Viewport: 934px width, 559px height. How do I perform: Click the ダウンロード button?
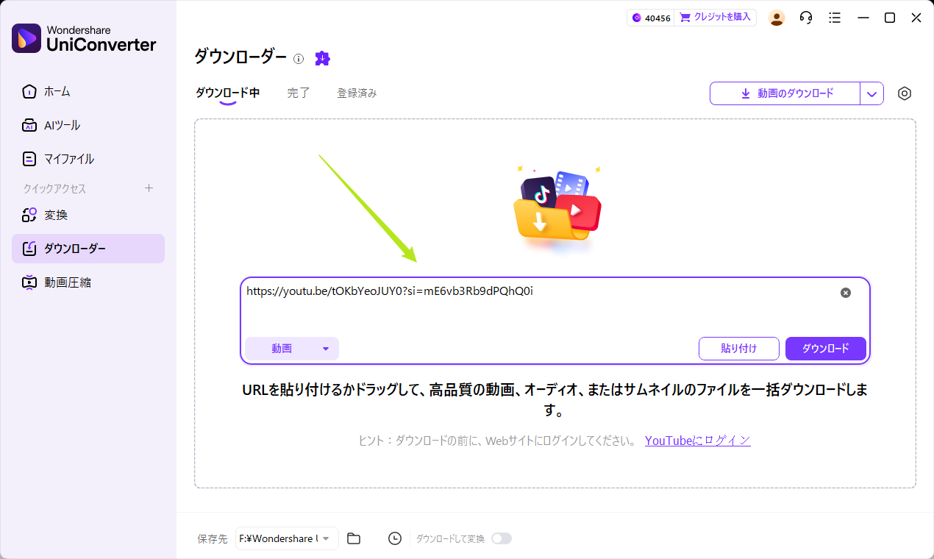pyautogui.click(x=825, y=348)
